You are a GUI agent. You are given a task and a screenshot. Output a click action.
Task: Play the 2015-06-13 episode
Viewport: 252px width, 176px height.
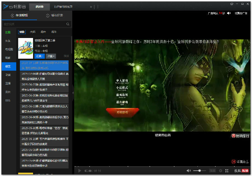44,109
